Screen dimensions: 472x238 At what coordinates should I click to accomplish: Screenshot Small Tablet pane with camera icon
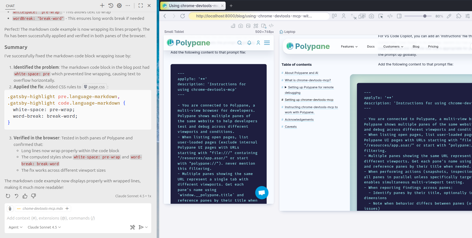[241, 26]
